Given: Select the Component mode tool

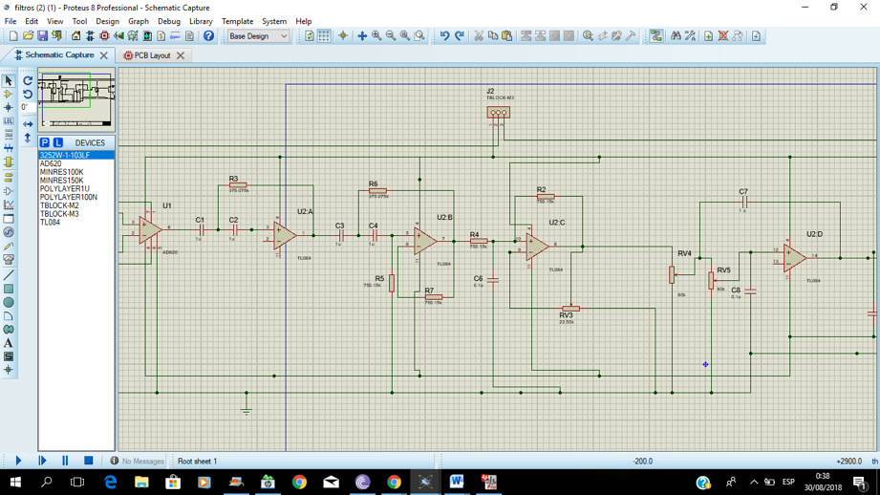Looking at the screenshot, I should tap(9, 95).
